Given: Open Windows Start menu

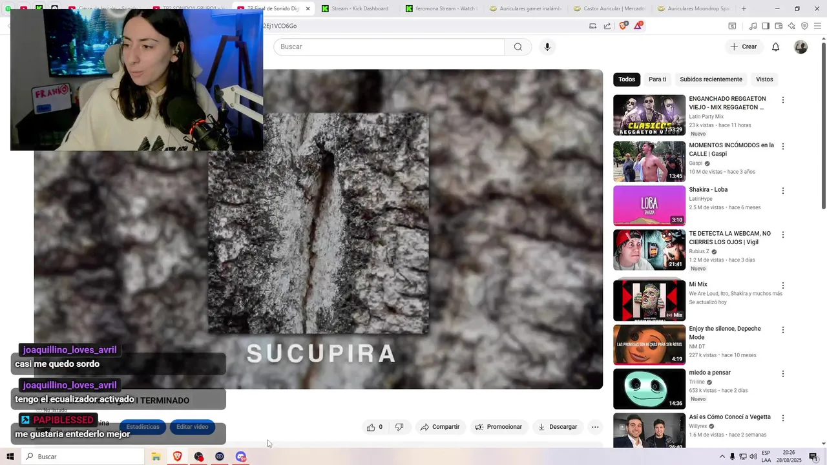Looking at the screenshot, I should pos(10,457).
